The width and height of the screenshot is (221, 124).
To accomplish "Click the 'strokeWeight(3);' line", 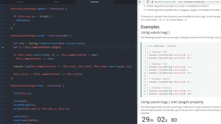I will 25,105.
